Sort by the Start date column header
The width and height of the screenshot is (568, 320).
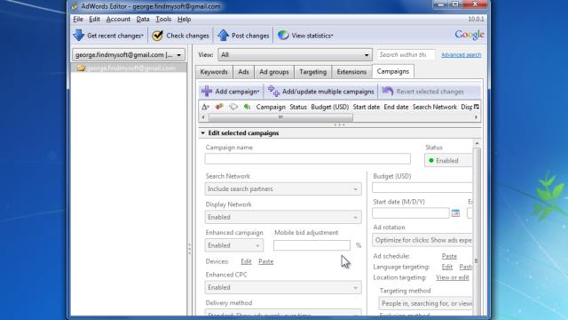(367, 107)
